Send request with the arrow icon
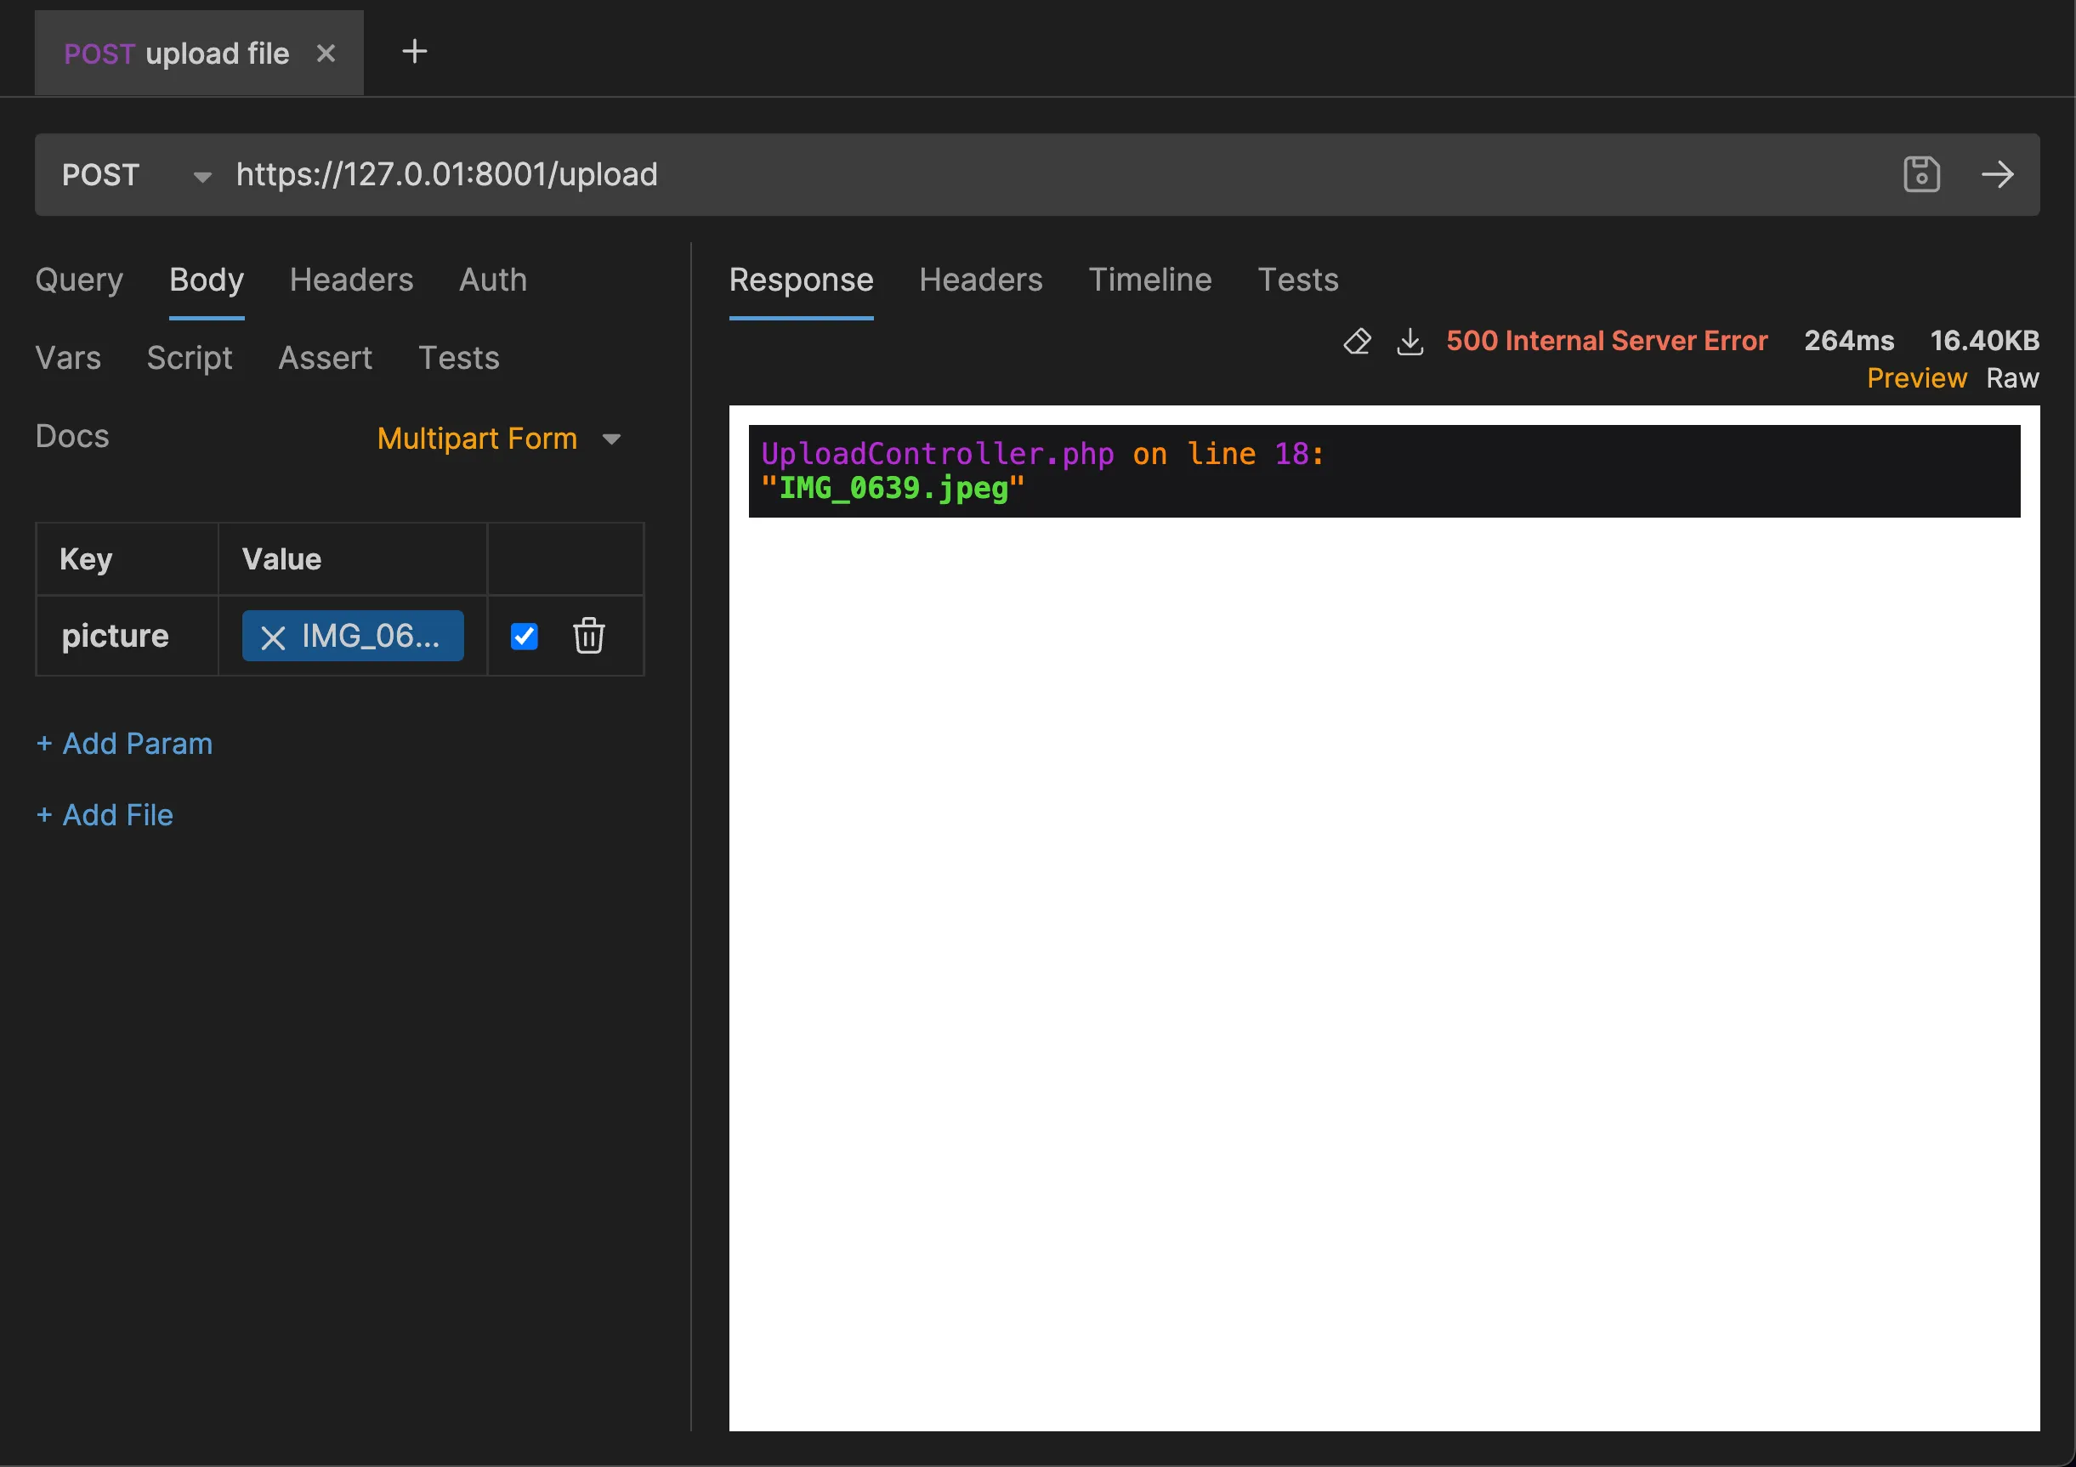Viewport: 2076px width, 1467px height. (1996, 174)
